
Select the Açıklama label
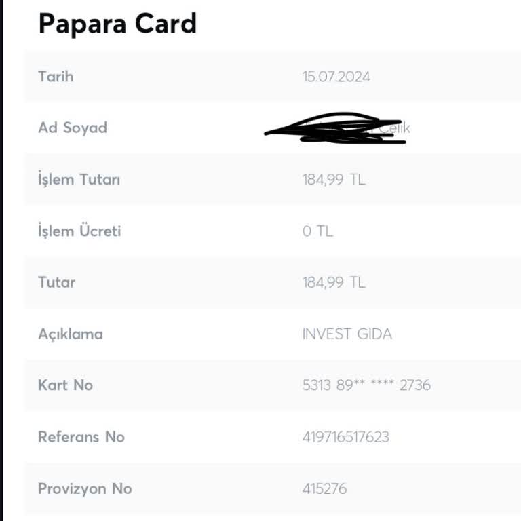coord(71,334)
